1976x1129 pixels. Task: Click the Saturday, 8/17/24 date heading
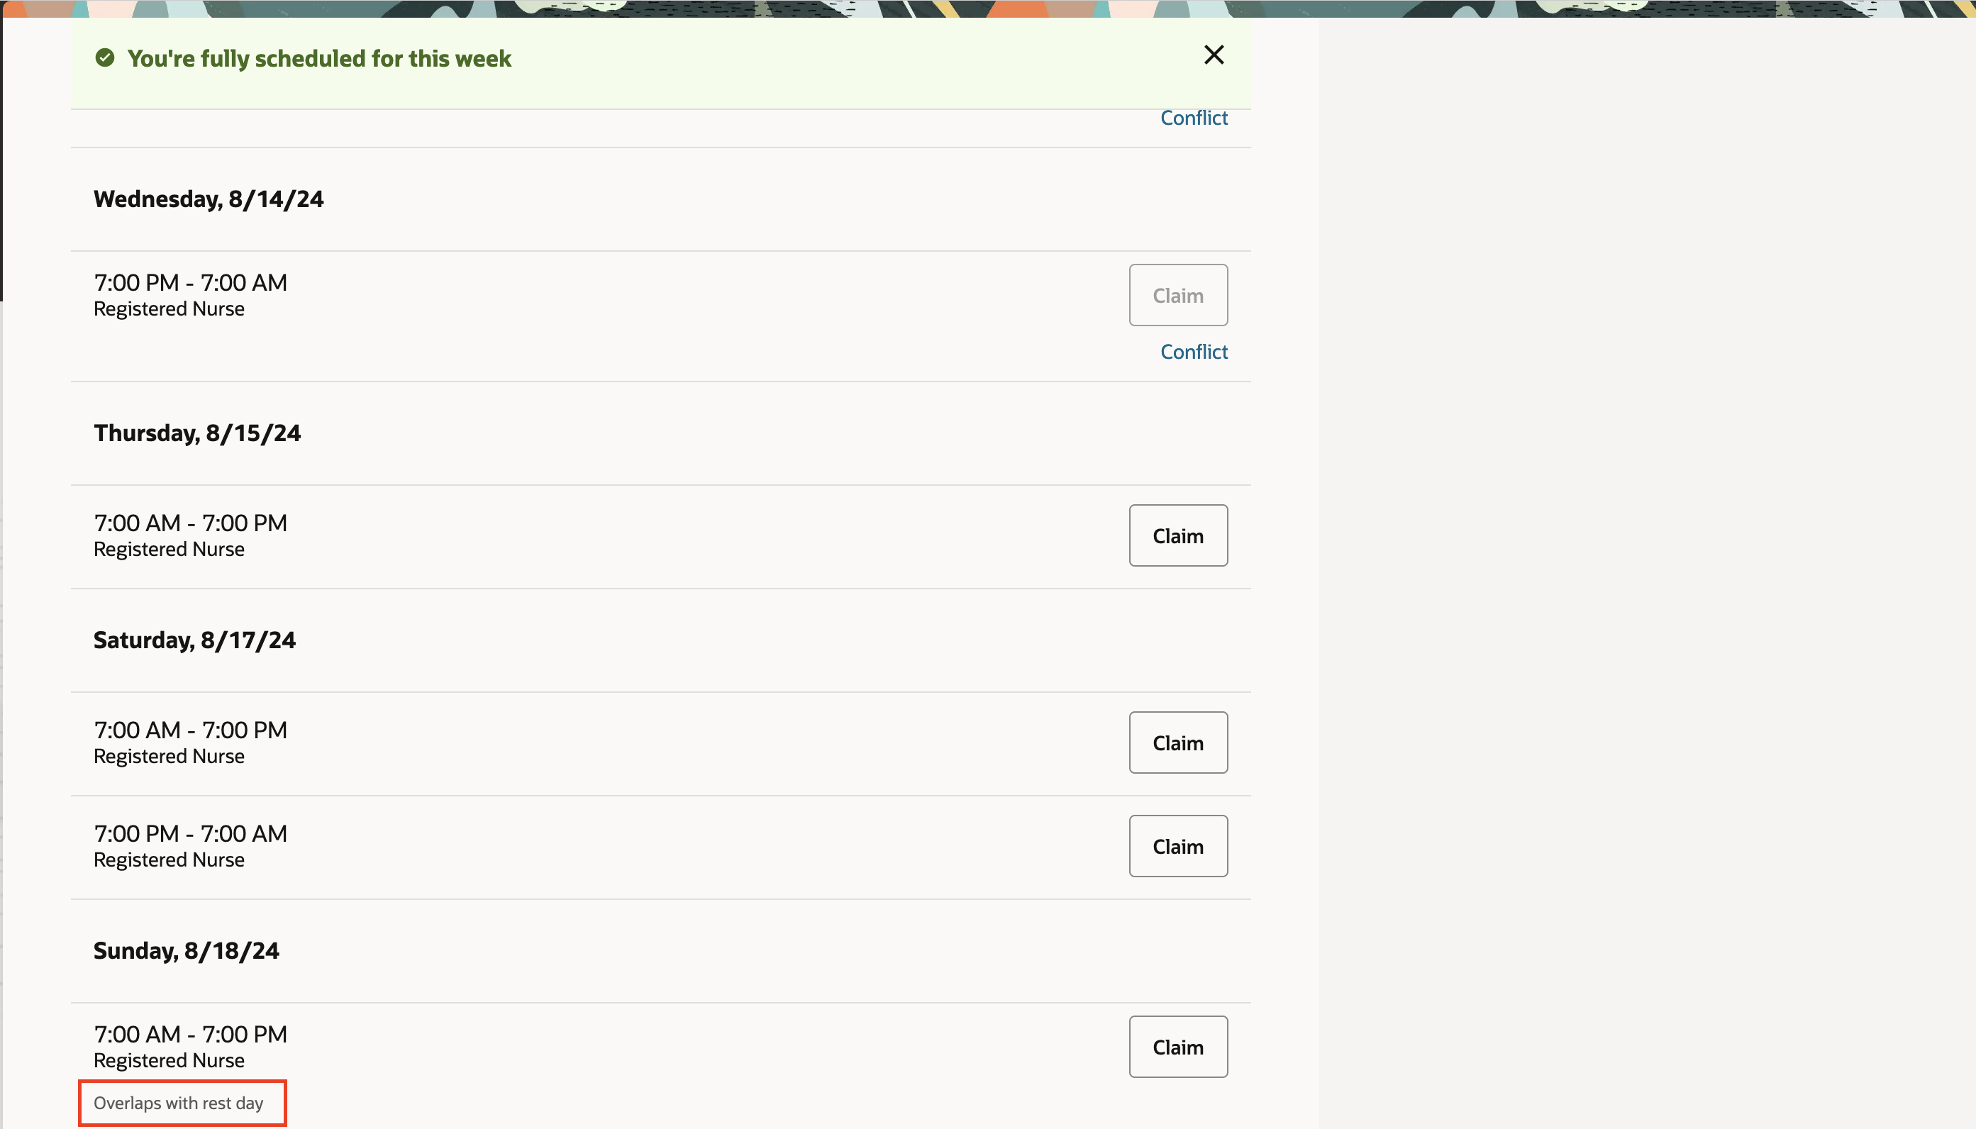point(194,640)
